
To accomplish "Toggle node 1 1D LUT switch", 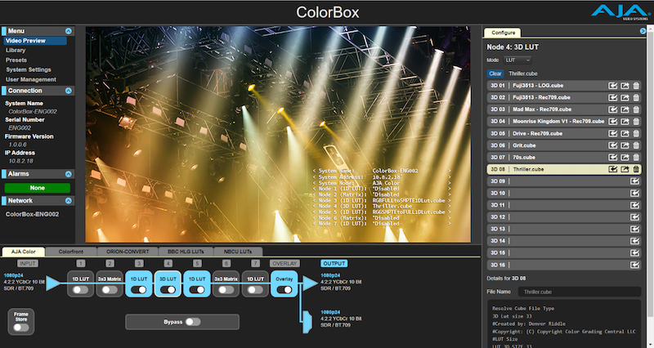I will click(80, 290).
